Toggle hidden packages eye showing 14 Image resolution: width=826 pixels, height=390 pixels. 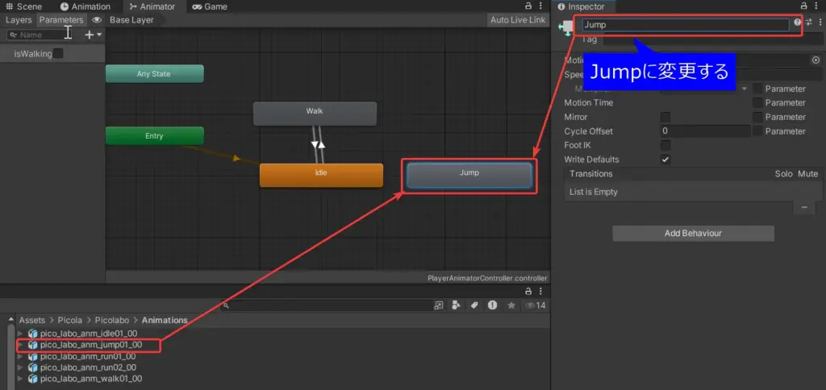[x=536, y=305]
